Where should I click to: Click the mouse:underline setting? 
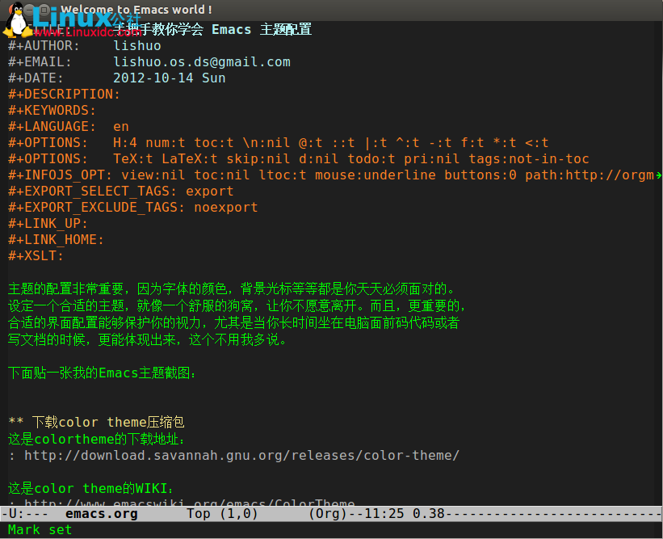[375, 175]
